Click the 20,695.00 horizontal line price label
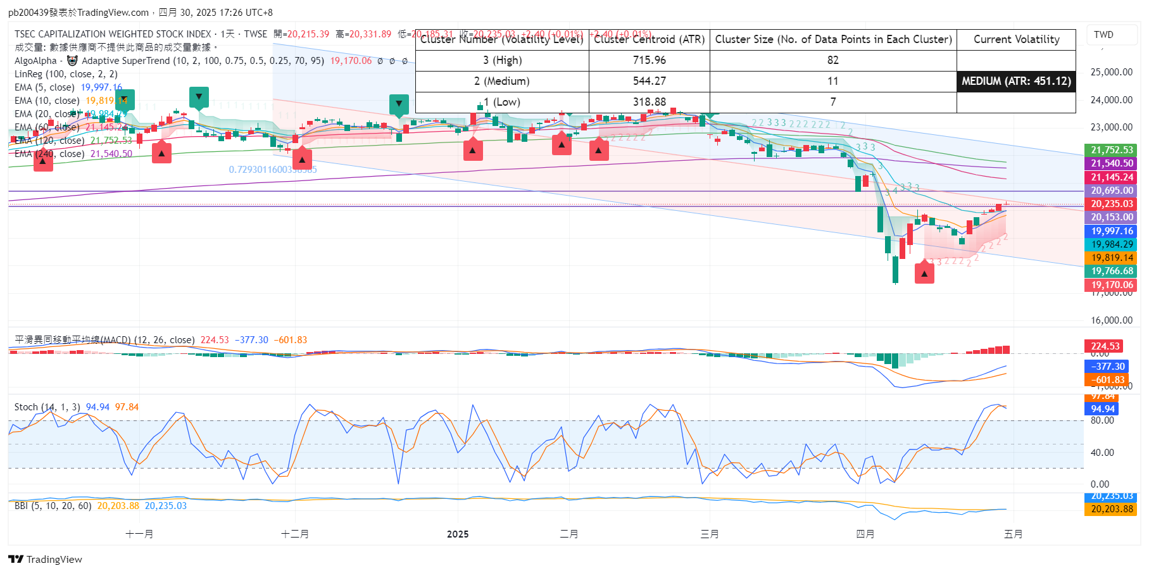Screen dimensions: 1149x573 pos(1112,191)
